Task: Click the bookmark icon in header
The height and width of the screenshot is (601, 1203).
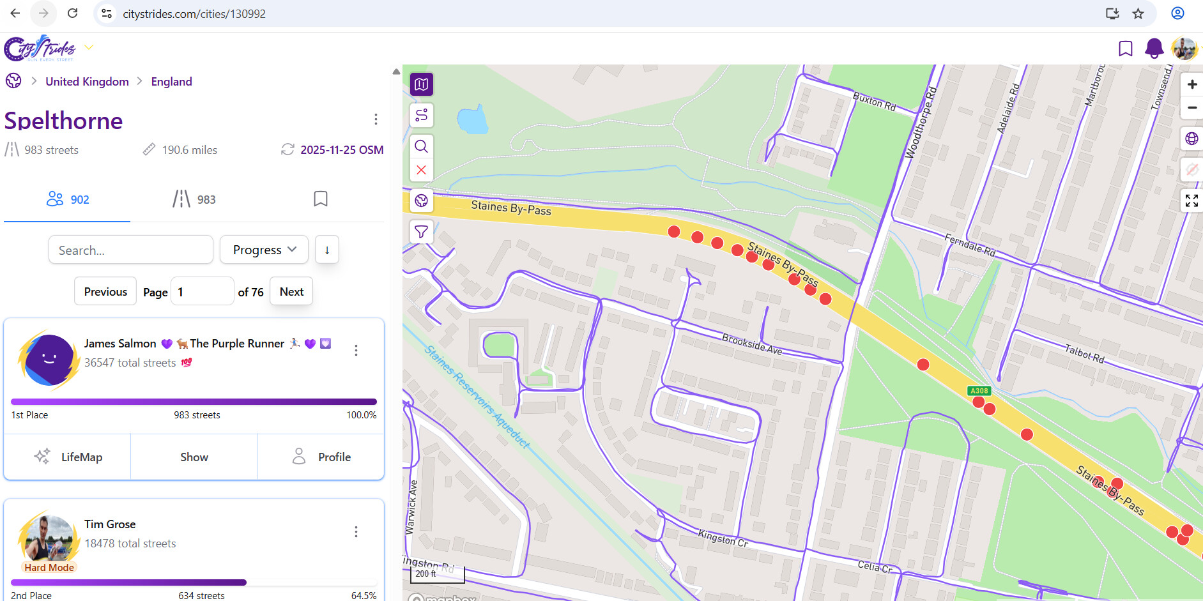Action: pos(1125,49)
